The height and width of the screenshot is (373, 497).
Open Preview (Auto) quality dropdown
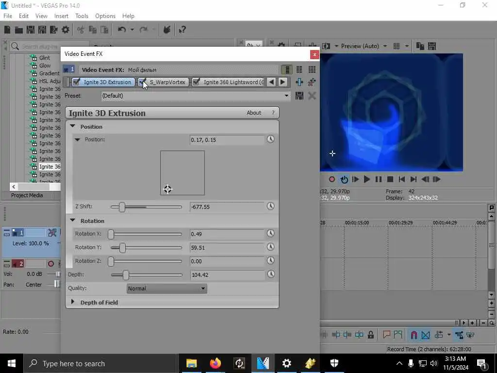[x=385, y=46]
